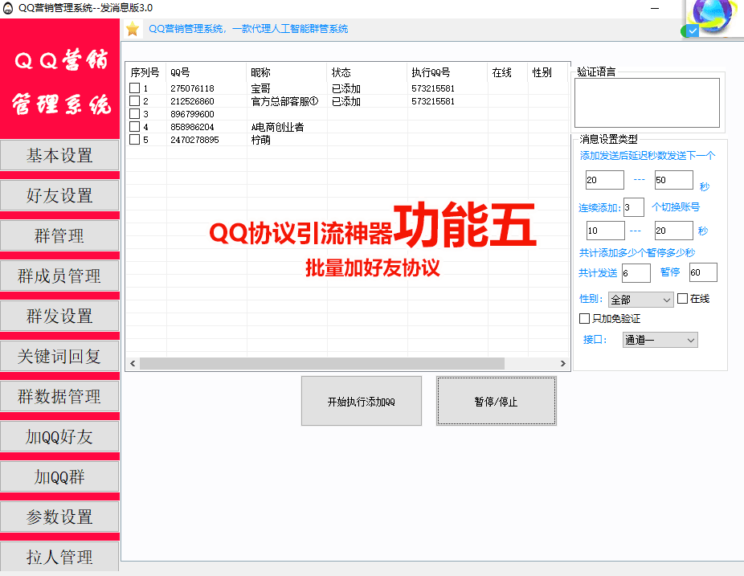Click the QQ penguin icon in the title bar
The image size is (744, 576).
(x=8, y=8)
